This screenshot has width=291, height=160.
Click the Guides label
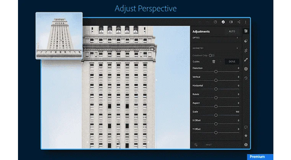pos(196,61)
